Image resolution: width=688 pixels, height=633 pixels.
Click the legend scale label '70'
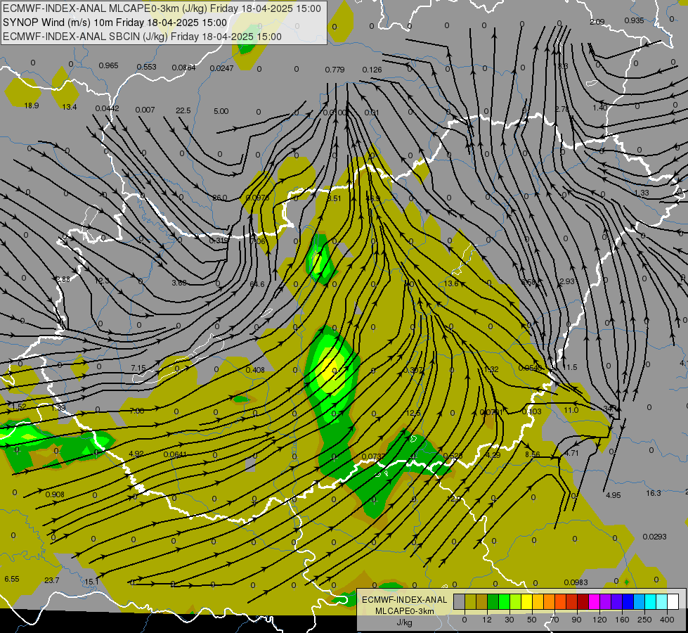[x=554, y=620]
